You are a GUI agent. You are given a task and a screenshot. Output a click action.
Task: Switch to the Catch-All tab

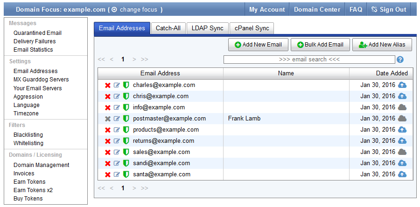pyautogui.click(x=168, y=28)
